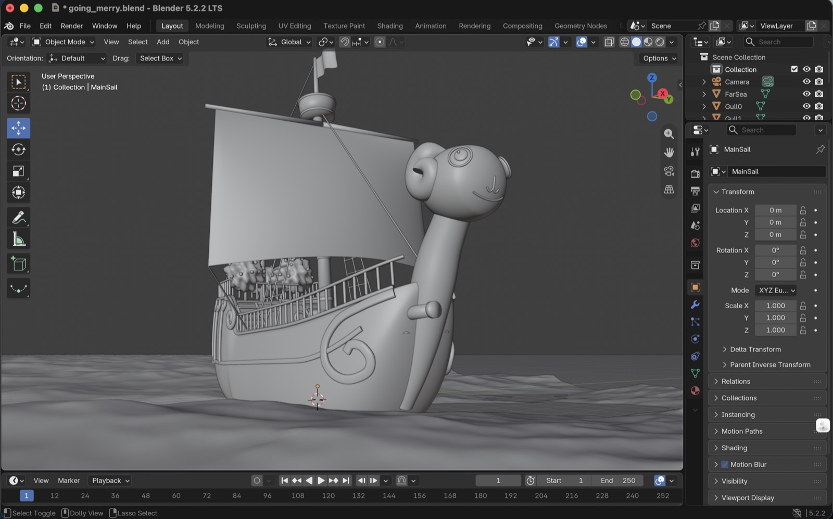
Task: Open Global transform orientation dropdown
Action: tap(289, 42)
